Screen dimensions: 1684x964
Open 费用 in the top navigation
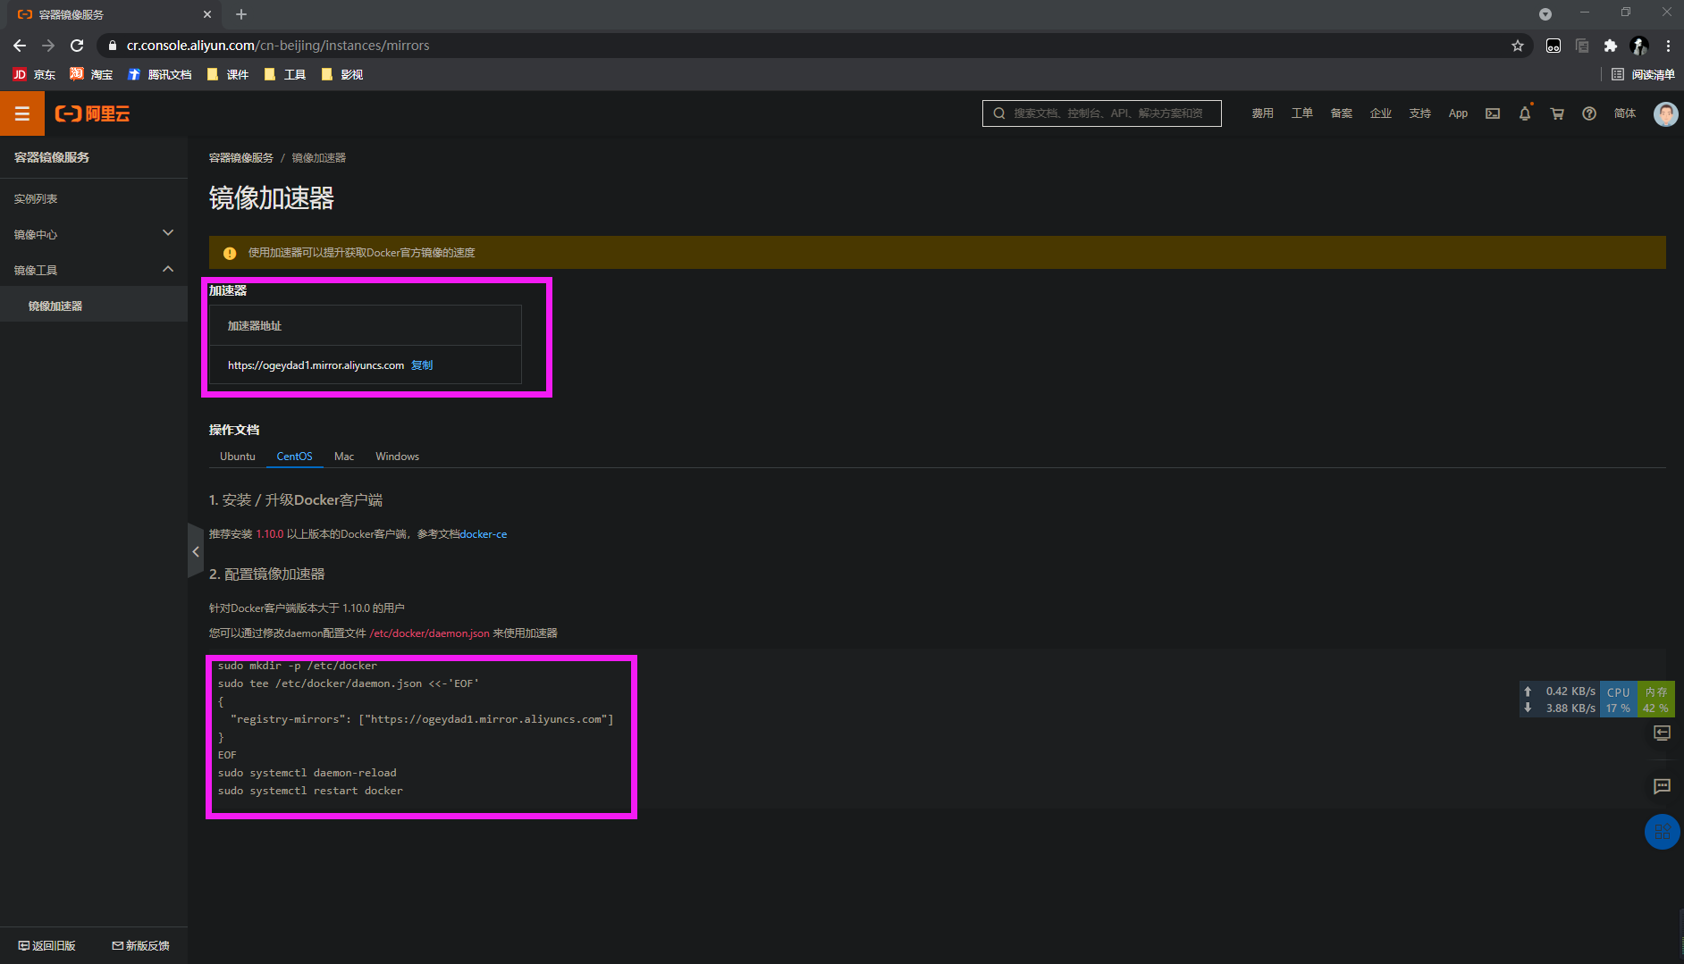(x=1262, y=113)
